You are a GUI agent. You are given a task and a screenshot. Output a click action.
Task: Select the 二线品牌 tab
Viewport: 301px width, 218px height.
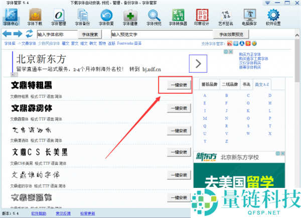tap(230, 84)
